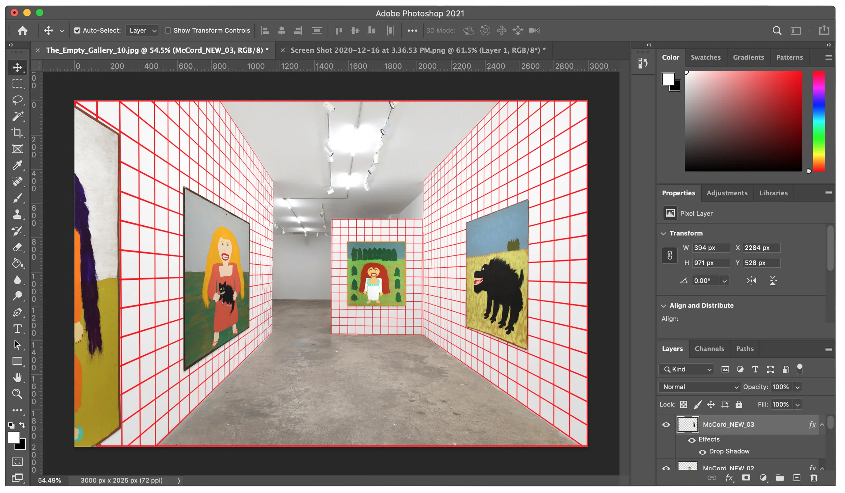
Task: Click the foreground color swatch in Color panel
Action: coord(668,79)
